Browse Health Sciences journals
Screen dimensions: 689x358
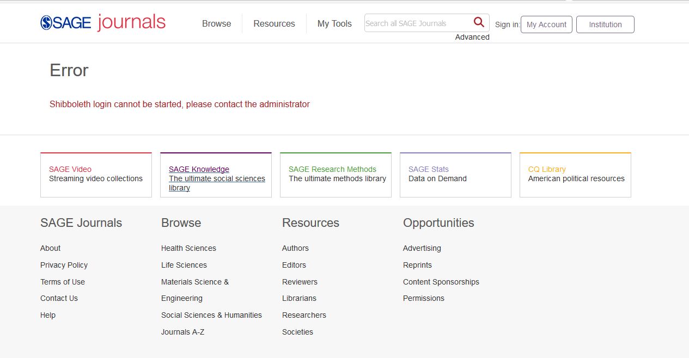click(188, 248)
